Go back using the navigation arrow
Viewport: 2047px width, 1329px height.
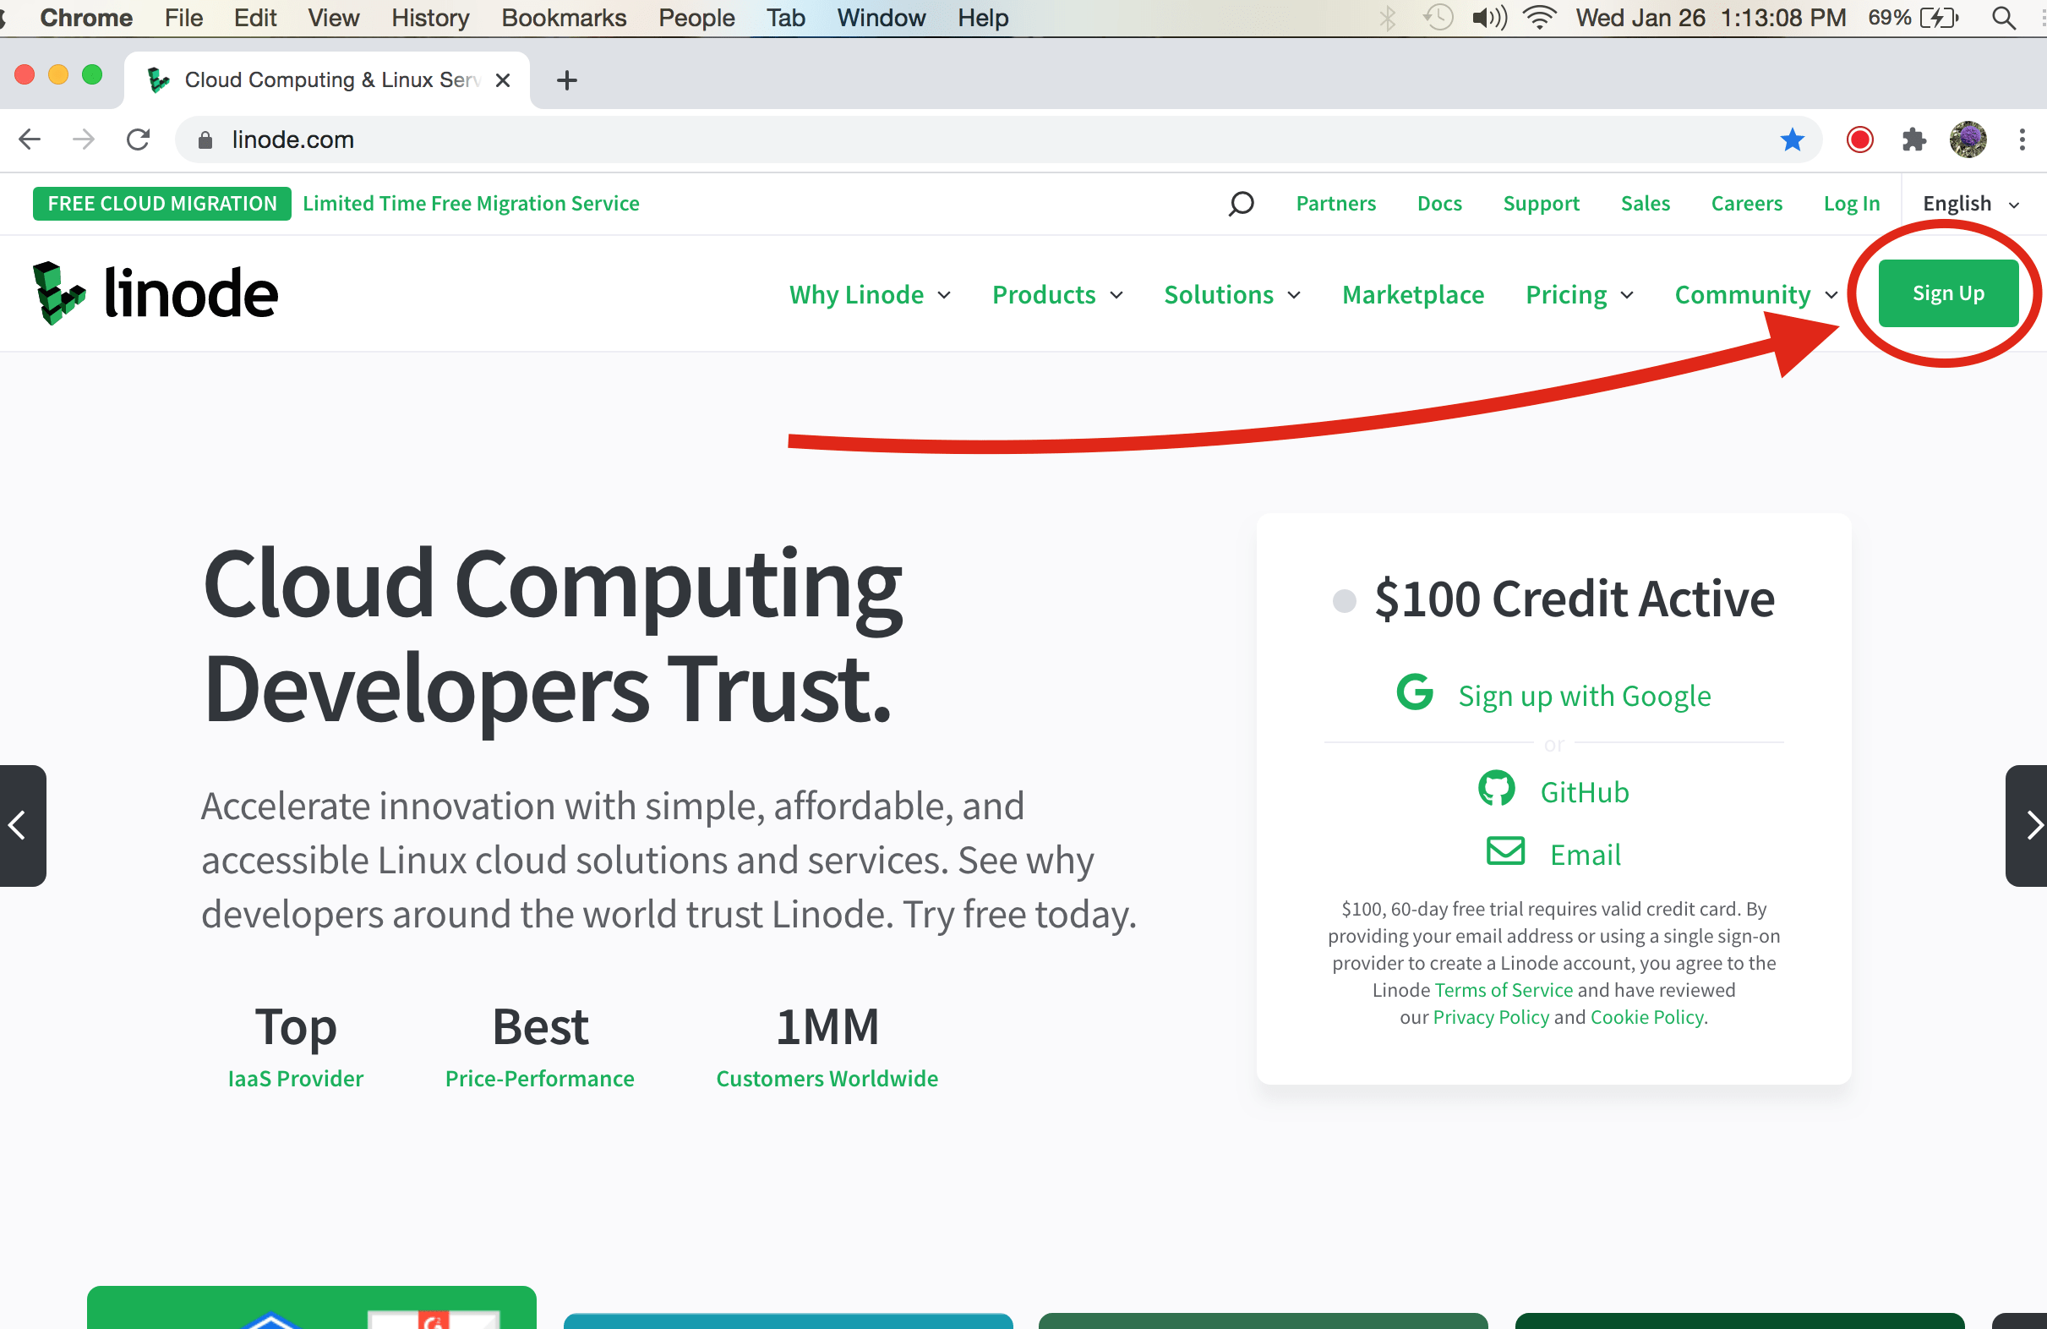(x=30, y=139)
